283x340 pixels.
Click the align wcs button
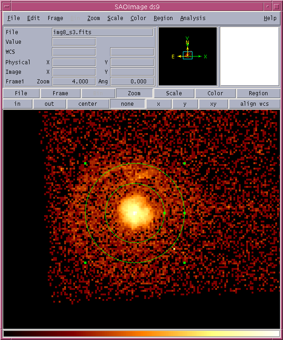254,104
